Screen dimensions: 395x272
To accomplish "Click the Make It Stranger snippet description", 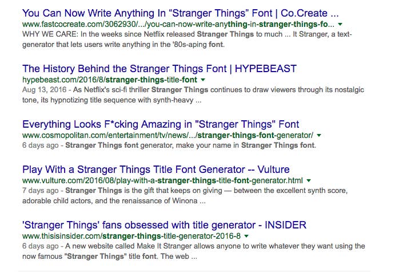I will pos(193,251).
